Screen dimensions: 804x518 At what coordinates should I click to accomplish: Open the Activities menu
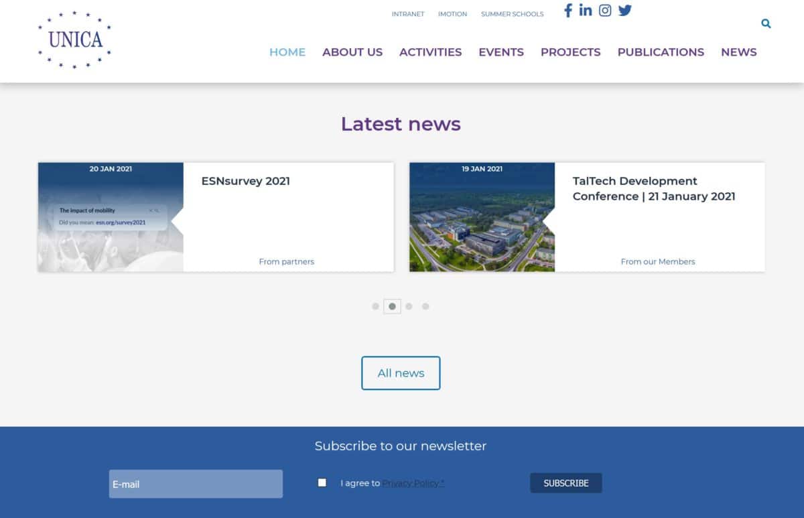(430, 52)
